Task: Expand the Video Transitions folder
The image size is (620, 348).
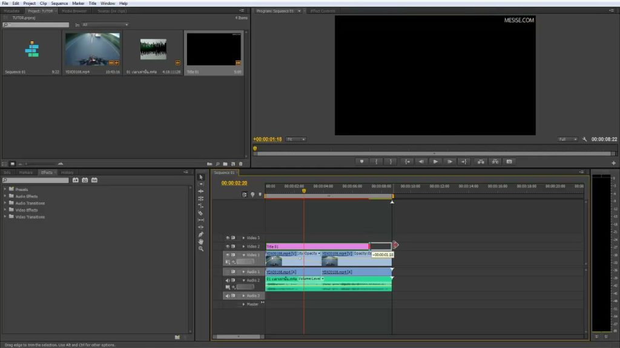Action: coord(5,217)
